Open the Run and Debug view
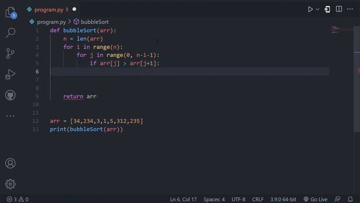Image resolution: width=360 pixels, height=203 pixels. click(x=10, y=74)
